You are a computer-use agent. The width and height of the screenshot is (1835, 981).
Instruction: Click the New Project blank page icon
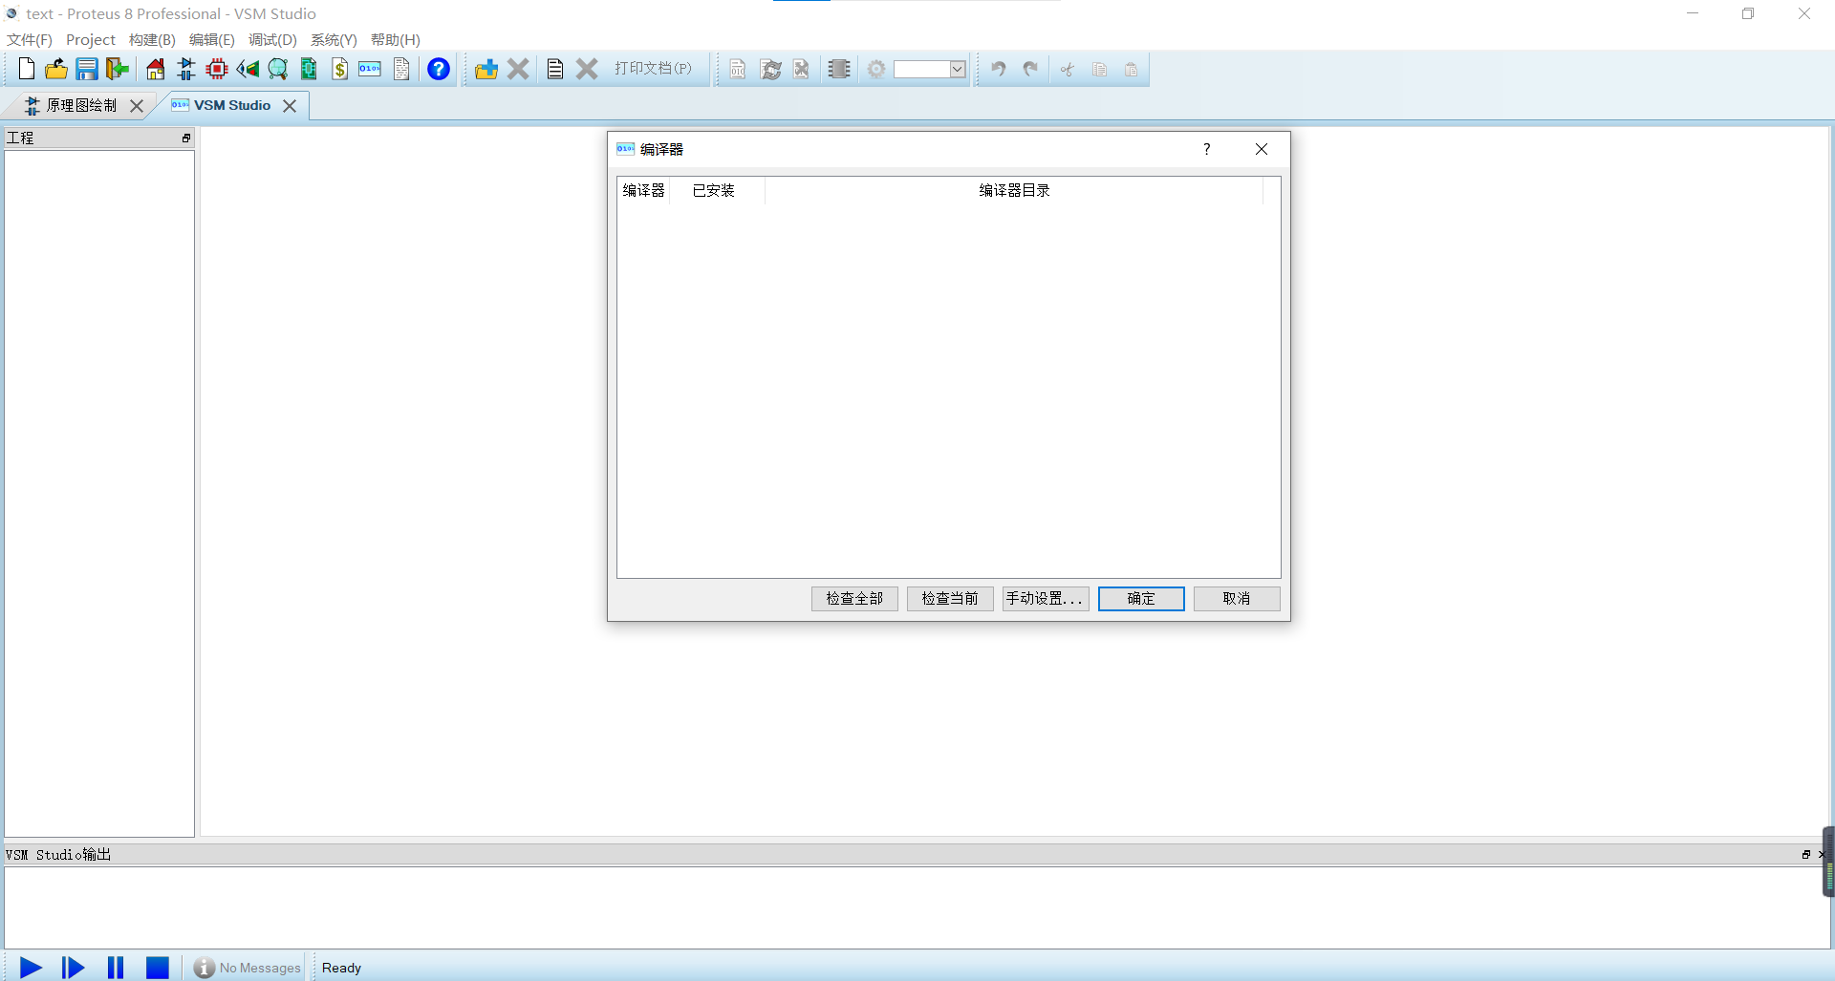click(27, 69)
